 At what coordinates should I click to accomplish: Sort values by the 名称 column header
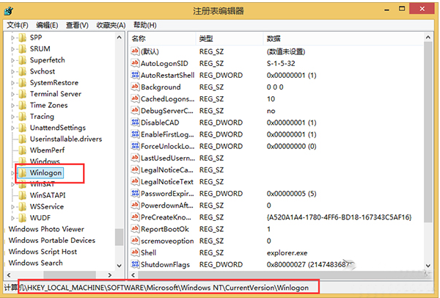pos(162,39)
